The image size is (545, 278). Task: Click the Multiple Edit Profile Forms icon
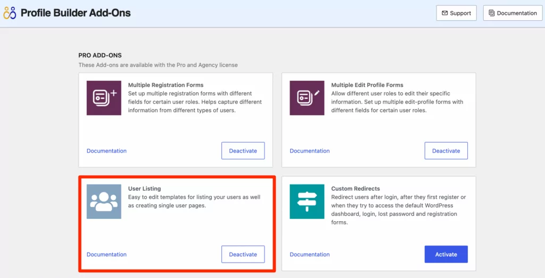click(307, 98)
